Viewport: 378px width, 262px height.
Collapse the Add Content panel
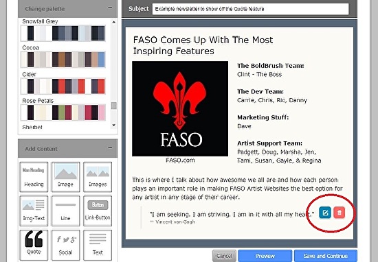coord(110,148)
